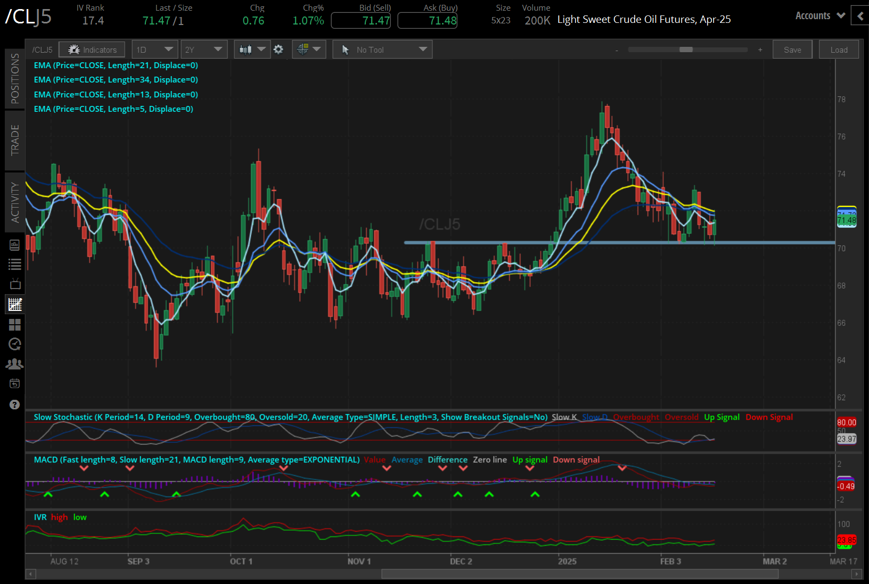
Task: Click the chart layout grid icon
Action: point(14,325)
